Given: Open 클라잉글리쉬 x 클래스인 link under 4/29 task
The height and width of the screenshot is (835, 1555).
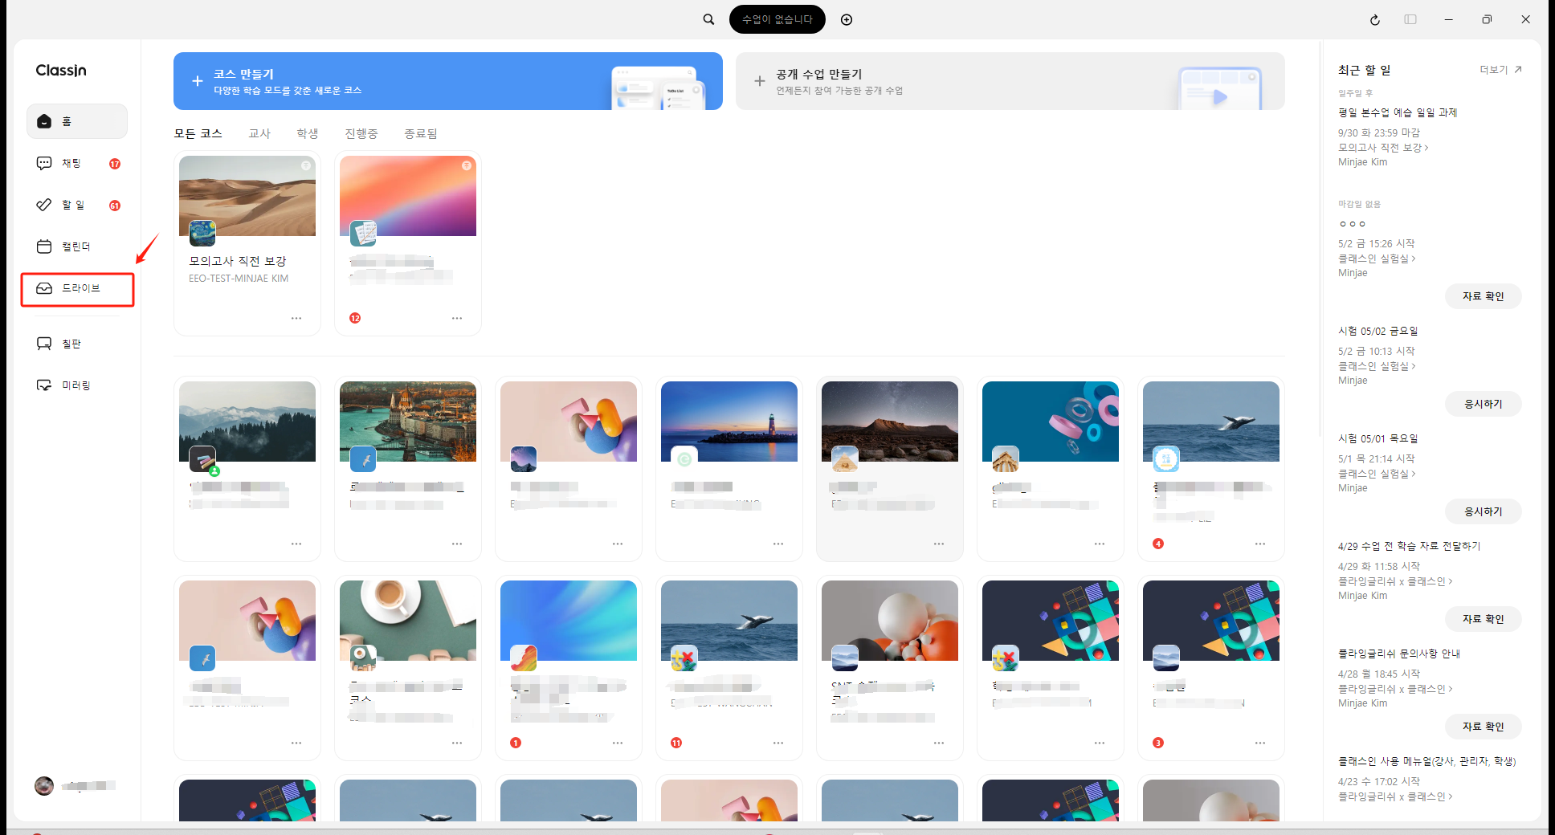Looking at the screenshot, I should 1395,581.
